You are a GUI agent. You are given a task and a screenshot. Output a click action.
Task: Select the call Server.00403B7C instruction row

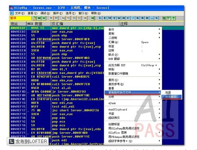(x=57, y=76)
